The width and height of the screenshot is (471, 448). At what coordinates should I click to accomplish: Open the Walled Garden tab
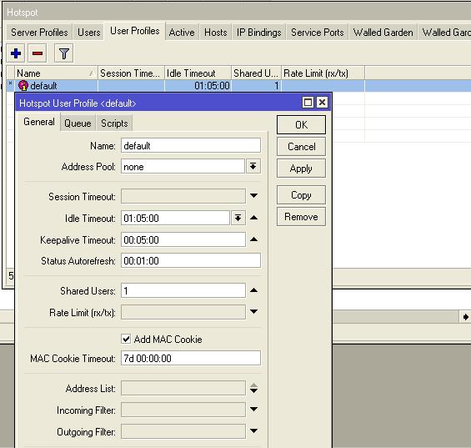tap(383, 33)
